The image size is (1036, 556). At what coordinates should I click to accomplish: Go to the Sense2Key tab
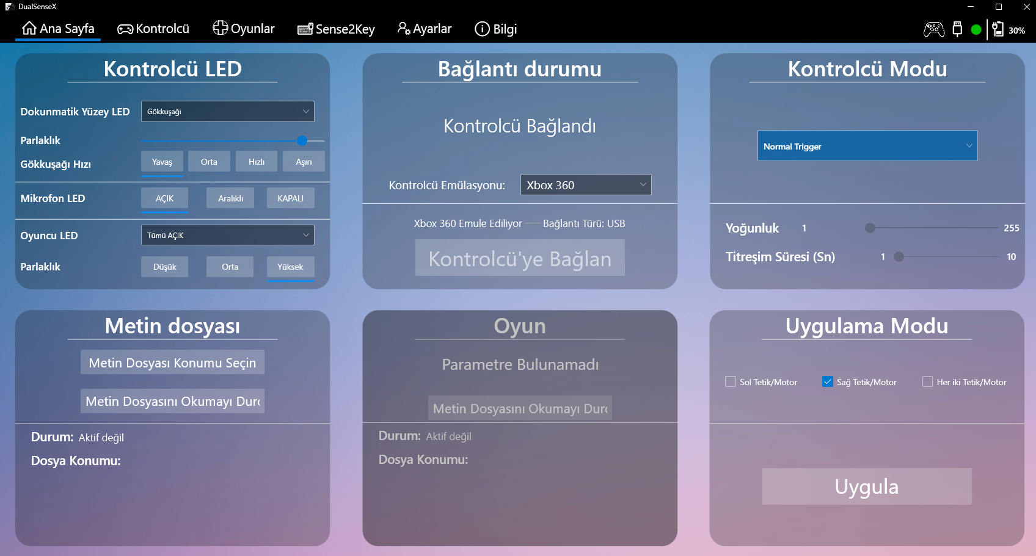(336, 29)
